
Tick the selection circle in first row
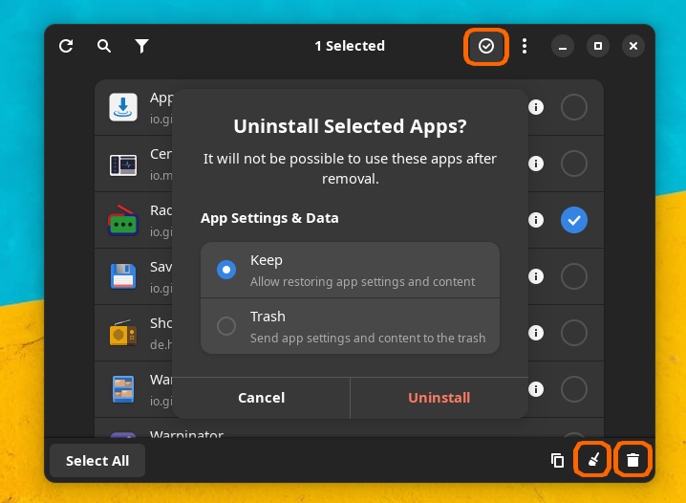(574, 107)
